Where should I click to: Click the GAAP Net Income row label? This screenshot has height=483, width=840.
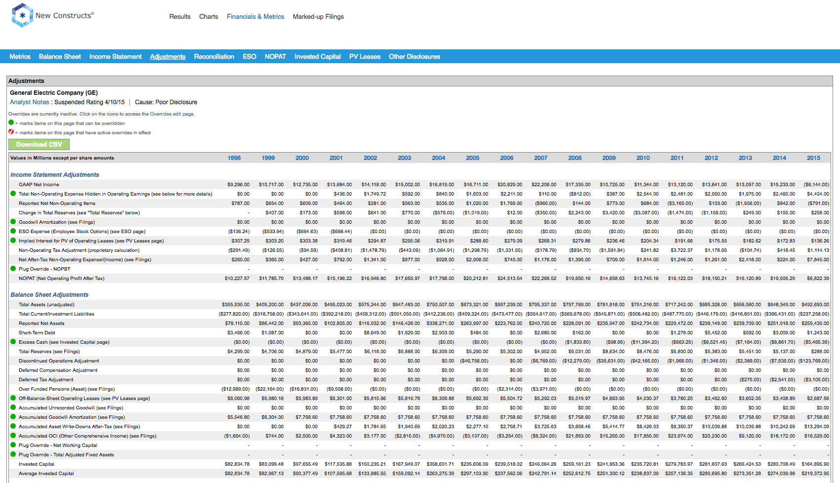coord(39,184)
